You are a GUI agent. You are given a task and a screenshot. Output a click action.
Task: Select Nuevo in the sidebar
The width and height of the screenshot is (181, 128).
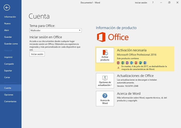(7, 23)
